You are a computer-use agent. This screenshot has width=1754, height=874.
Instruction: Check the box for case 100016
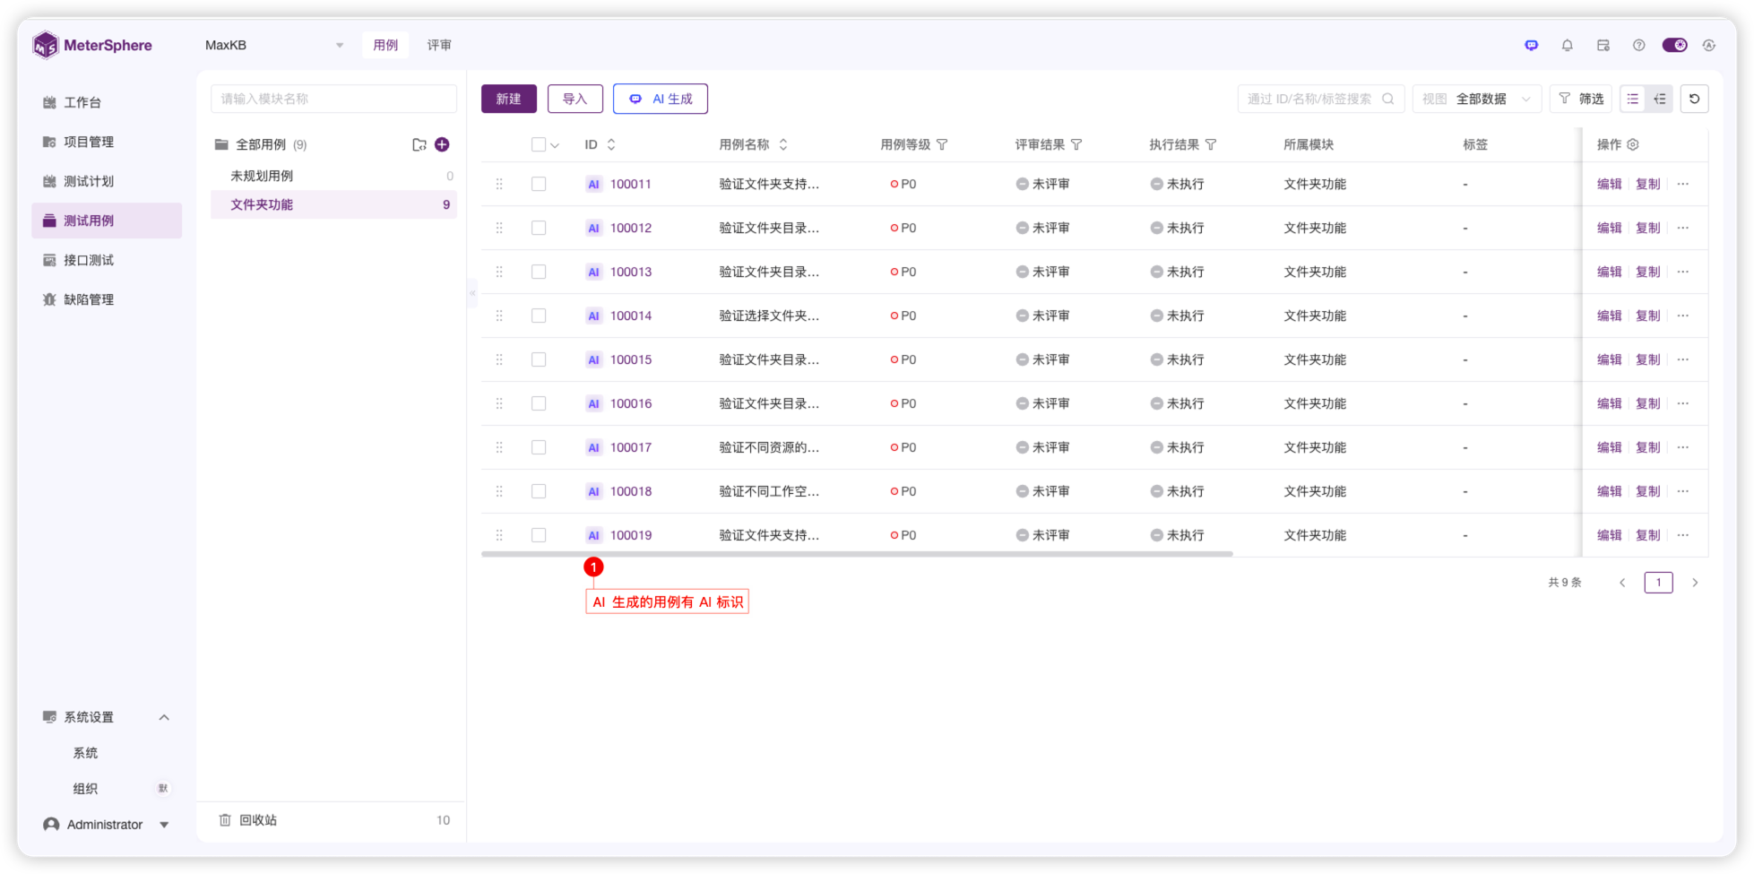539,403
